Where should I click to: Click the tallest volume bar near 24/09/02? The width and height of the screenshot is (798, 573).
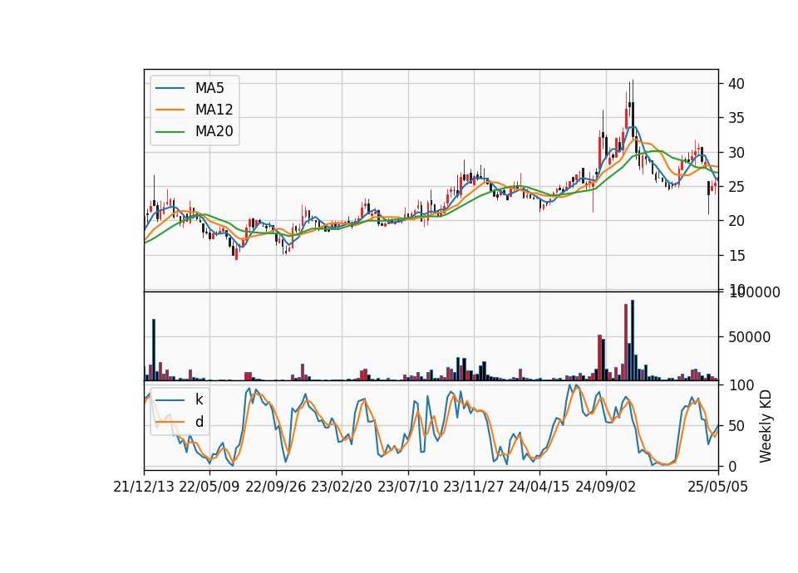click(633, 340)
